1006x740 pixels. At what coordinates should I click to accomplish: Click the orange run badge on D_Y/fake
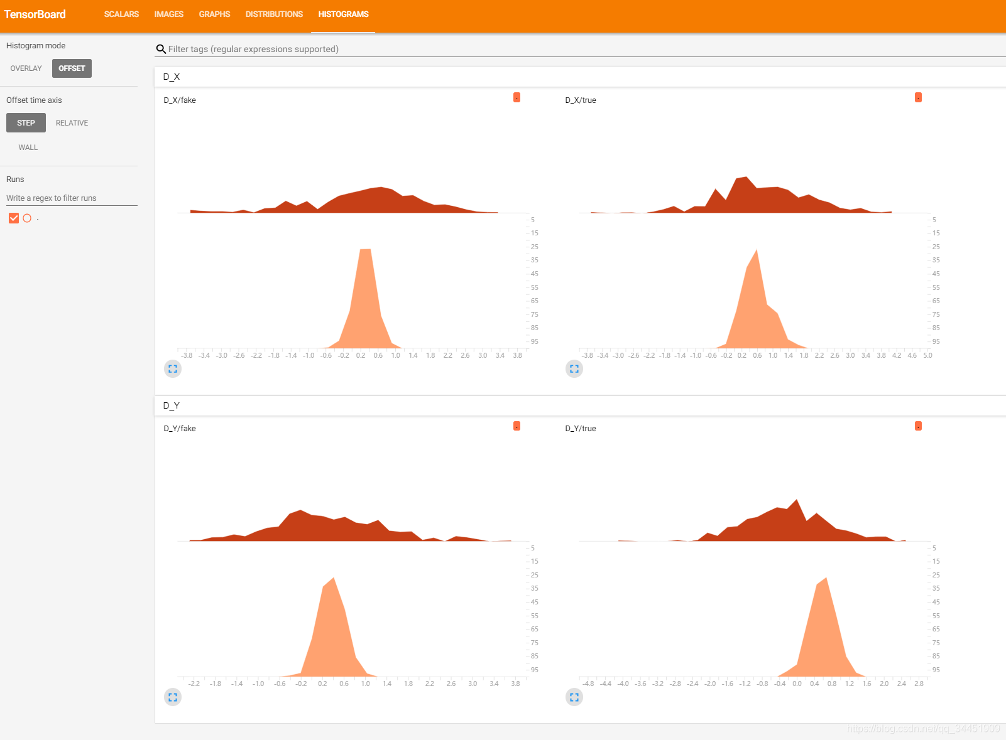coord(517,426)
